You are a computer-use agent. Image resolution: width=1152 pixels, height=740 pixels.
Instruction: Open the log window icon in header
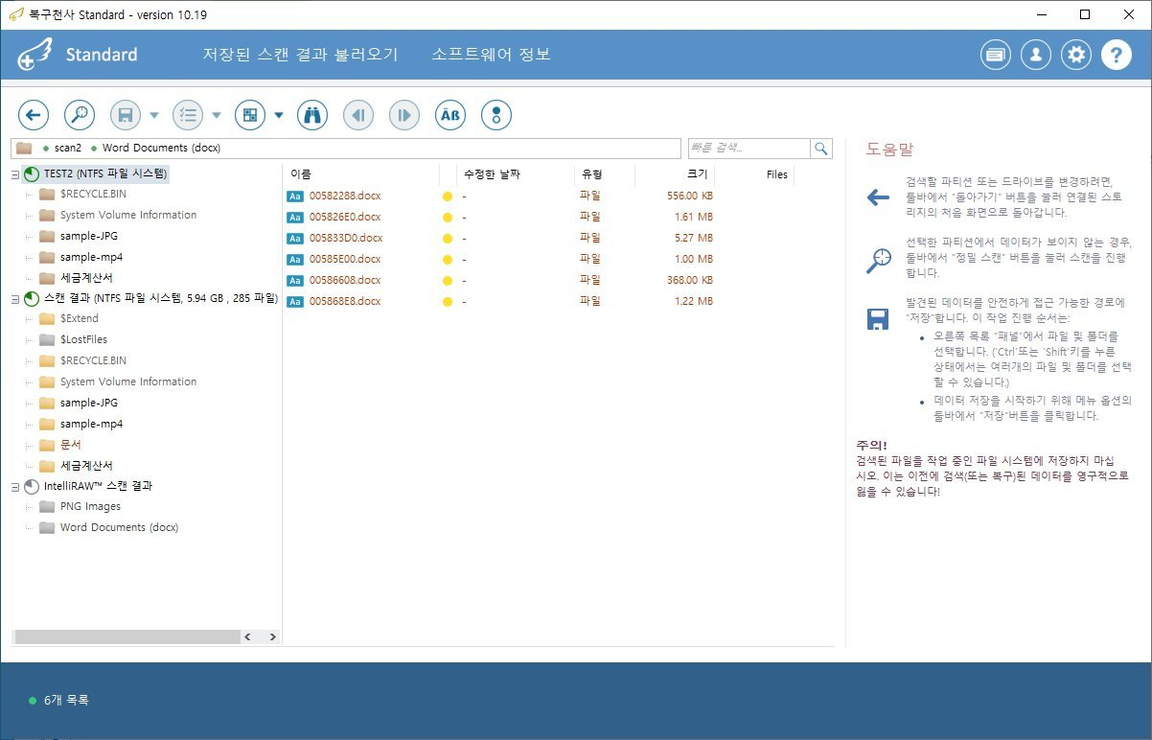point(996,55)
